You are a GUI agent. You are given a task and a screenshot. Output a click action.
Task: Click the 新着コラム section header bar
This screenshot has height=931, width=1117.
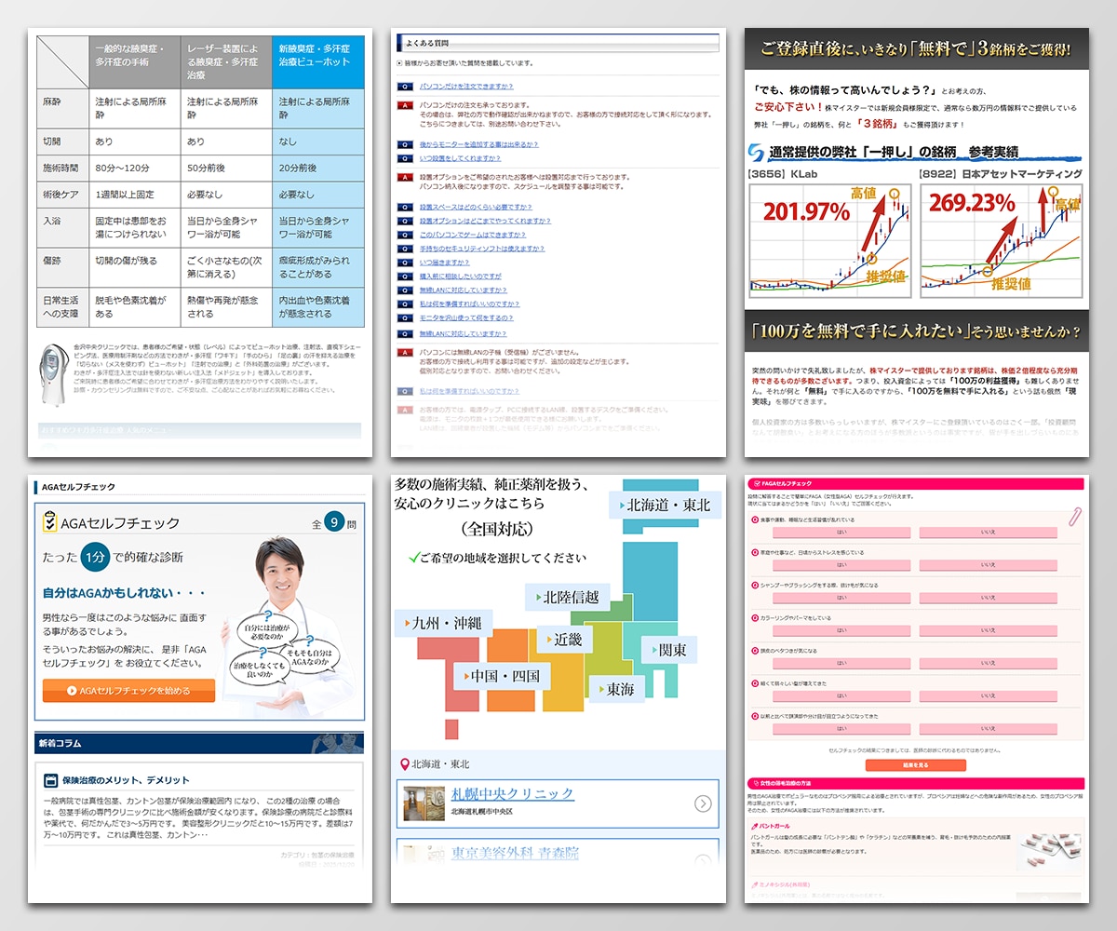click(199, 743)
